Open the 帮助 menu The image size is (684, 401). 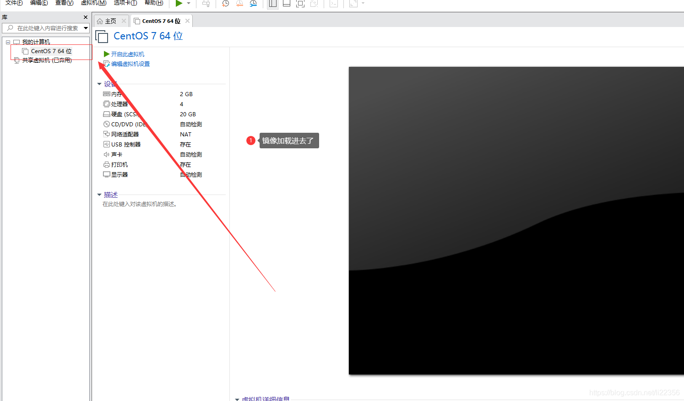pos(154,3)
